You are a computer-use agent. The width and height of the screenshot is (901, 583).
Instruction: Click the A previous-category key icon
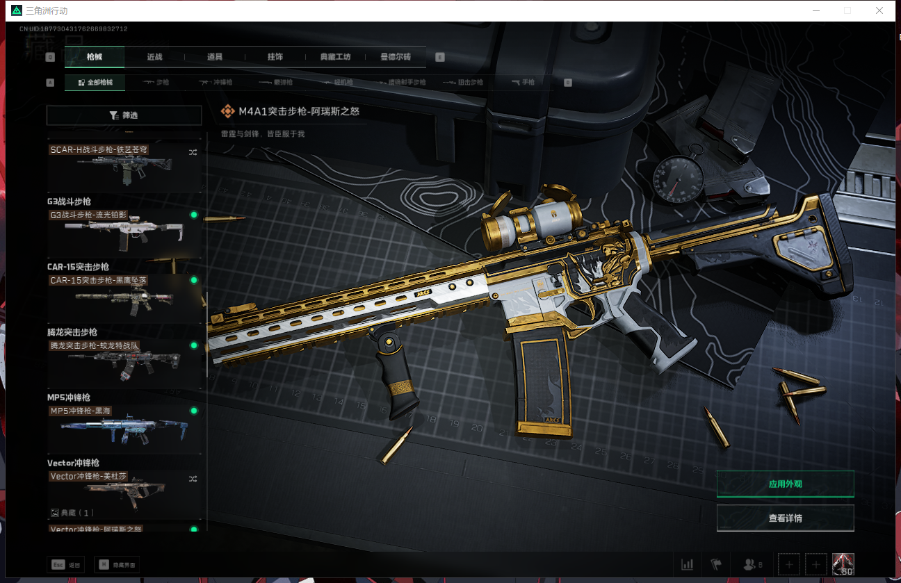(x=50, y=83)
